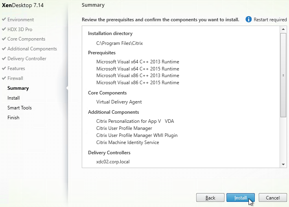Click the Prerequisites heading
The width and height of the screenshot is (289, 207).
[x=102, y=53]
